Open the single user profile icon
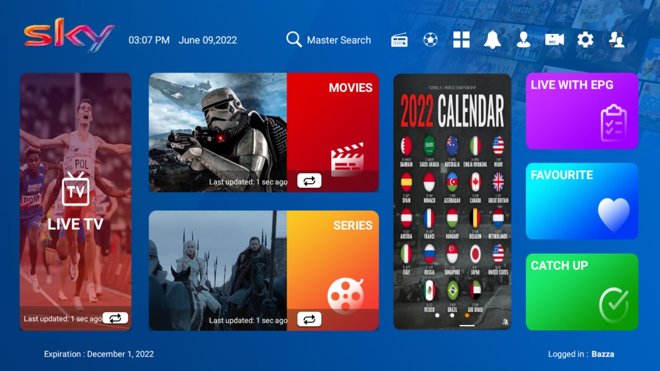 (x=523, y=40)
